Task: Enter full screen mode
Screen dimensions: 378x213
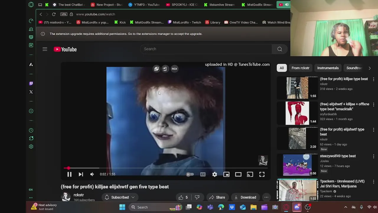Action: (x=262, y=174)
